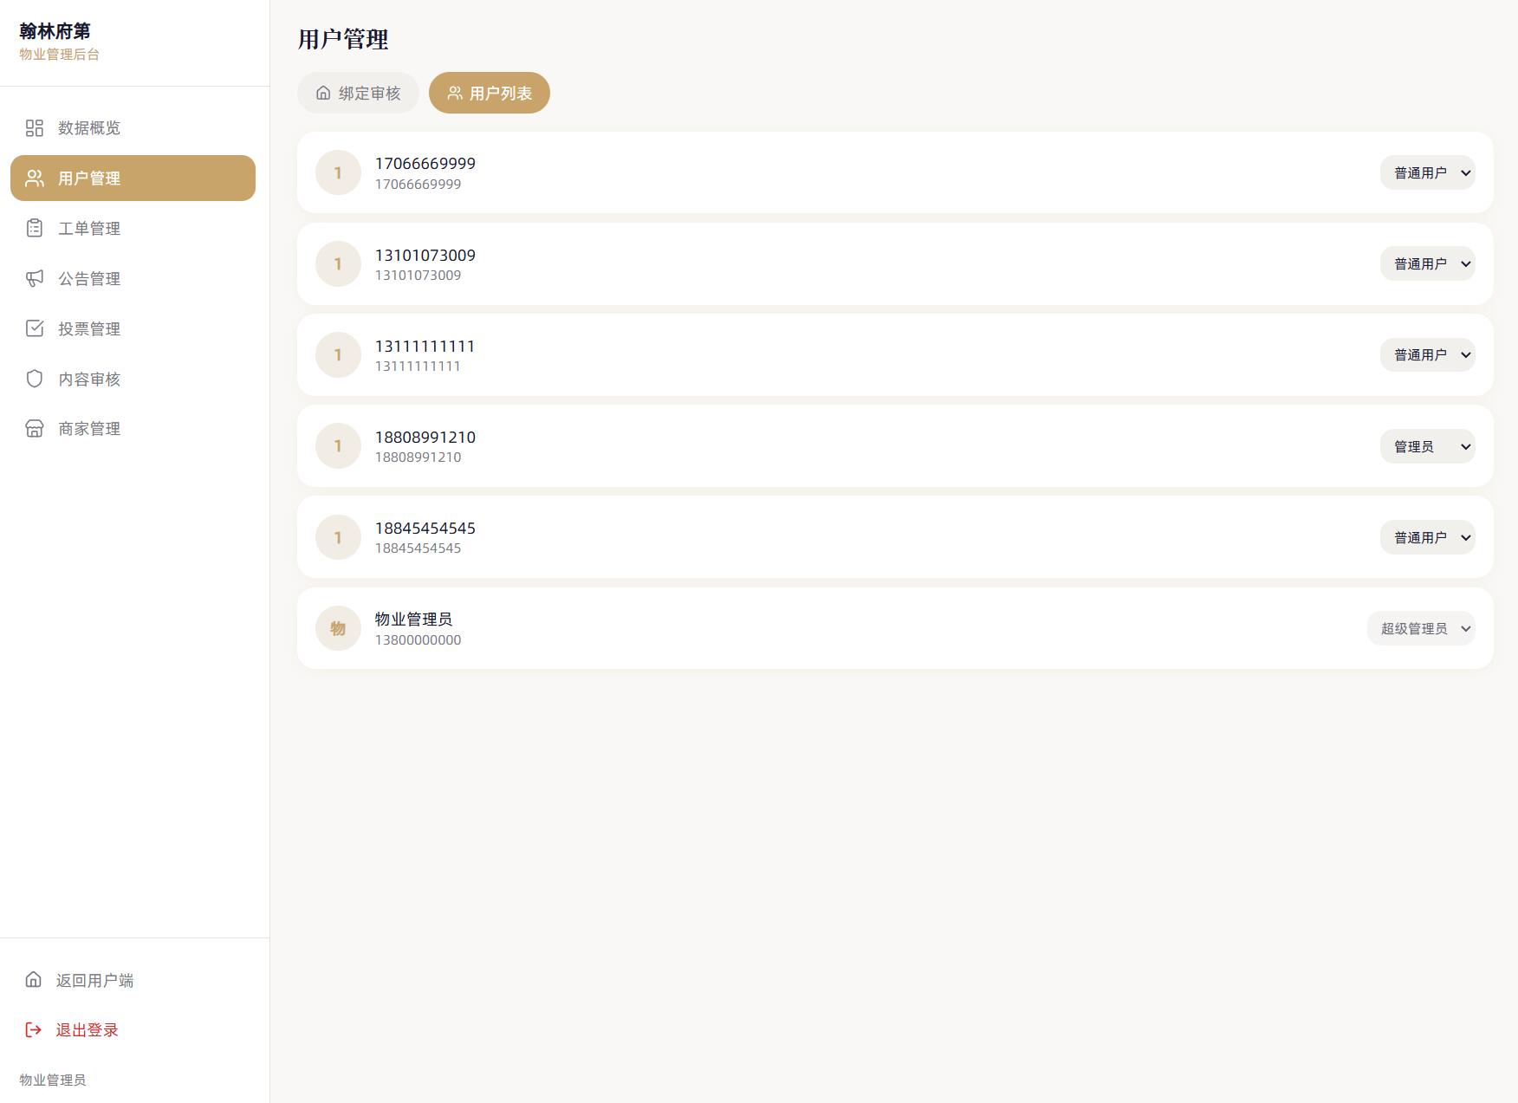Open role dropdown for user 18845454545
Image resolution: width=1518 pixels, height=1103 pixels.
(1427, 537)
